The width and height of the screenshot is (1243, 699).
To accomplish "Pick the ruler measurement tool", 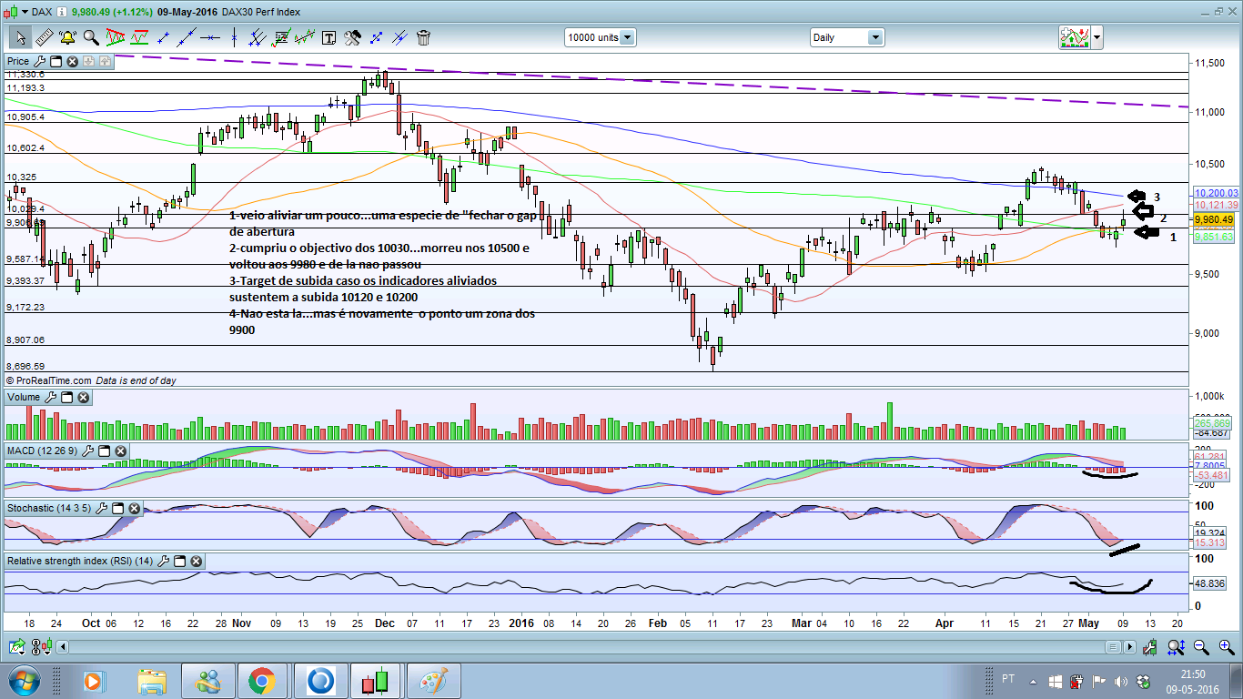I will pos(44,37).
